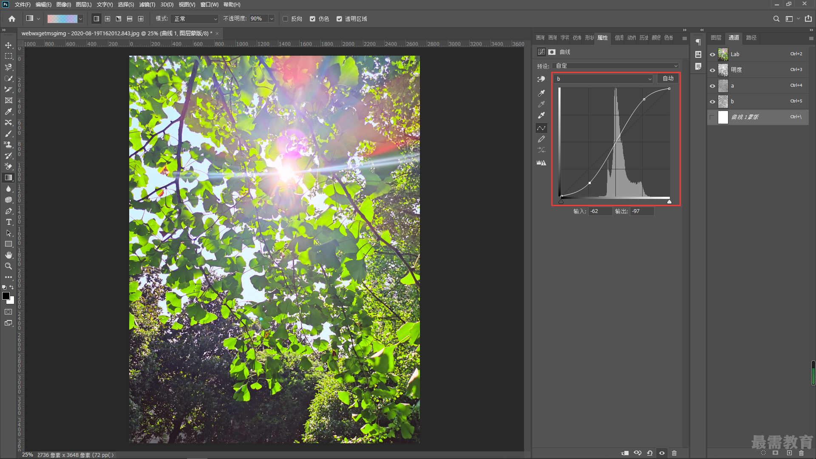Toggle visibility of channel b
The height and width of the screenshot is (459, 816).
click(712, 102)
